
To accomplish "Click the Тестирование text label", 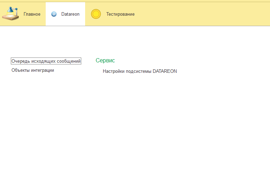I will [x=120, y=14].
